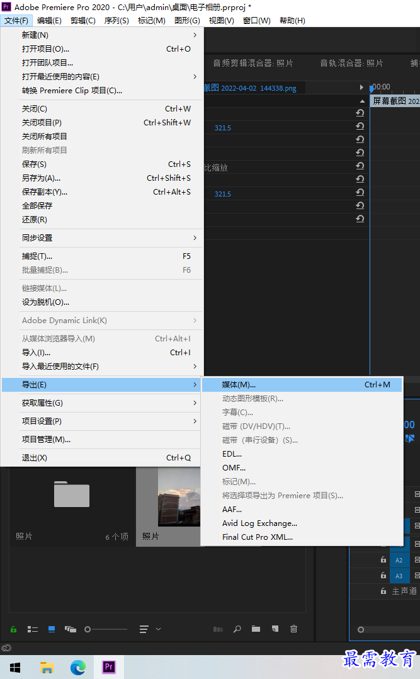Click the show/hide timeline view arrow
This screenshot has height=679, width=420.
(361, 88)
